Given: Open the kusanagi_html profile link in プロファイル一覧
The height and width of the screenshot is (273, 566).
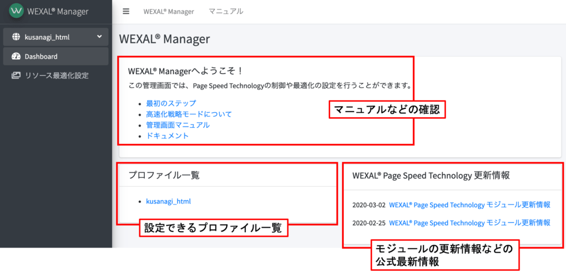Looking at the screenshot, I should [x=168, y=201].
